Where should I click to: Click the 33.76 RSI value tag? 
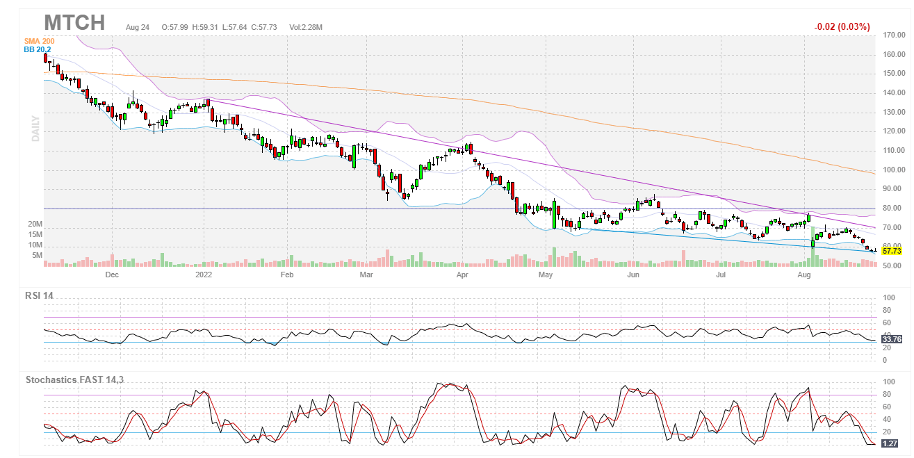point(891,339)
